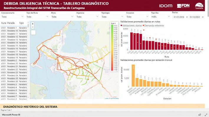Open the start date calendar picker
The height and width of the screenshot is (117, 209).
point(187,17)
